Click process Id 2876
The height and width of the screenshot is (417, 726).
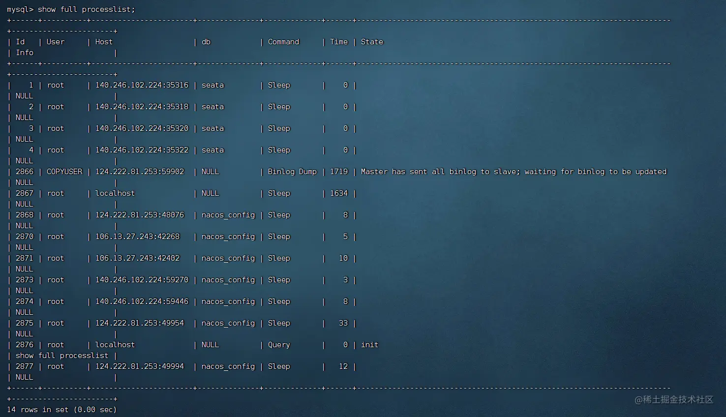[x=25, y=345]
